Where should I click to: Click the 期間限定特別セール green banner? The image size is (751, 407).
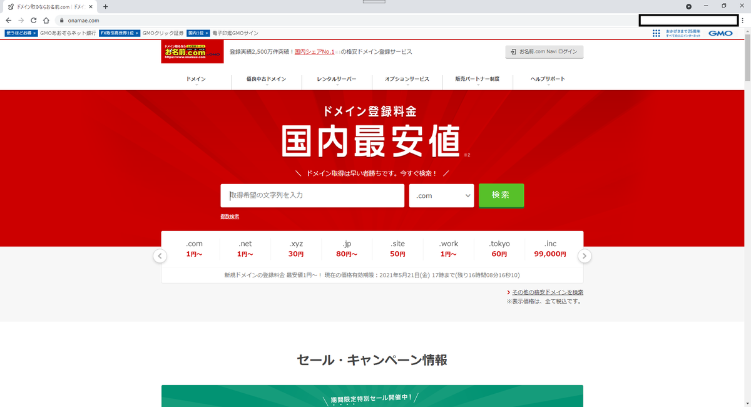(x=372, y=396)
